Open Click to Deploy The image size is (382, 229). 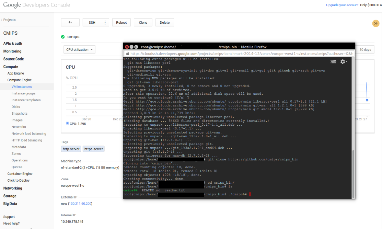click(x=18, y=181)
